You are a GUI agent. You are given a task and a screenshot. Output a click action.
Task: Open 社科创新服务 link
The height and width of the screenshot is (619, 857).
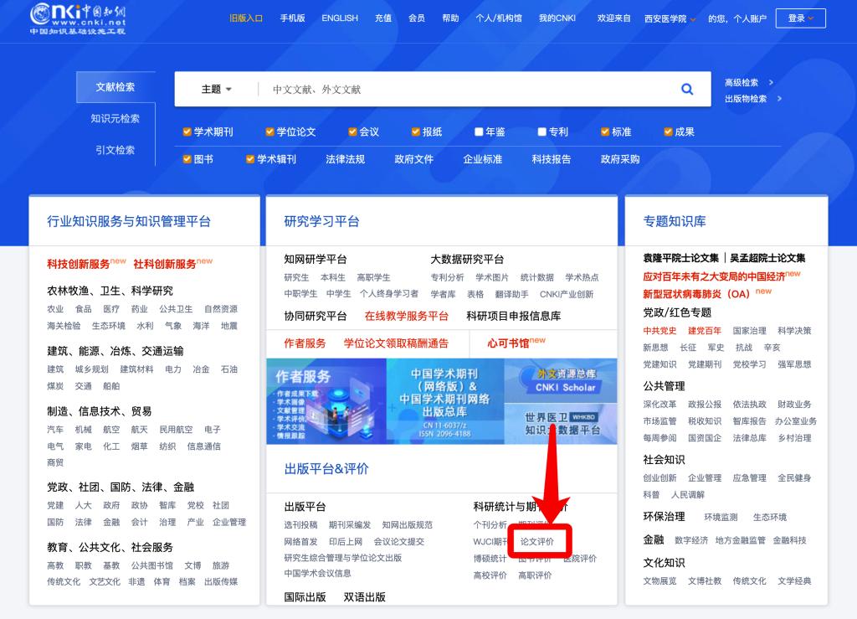[165, 264]
